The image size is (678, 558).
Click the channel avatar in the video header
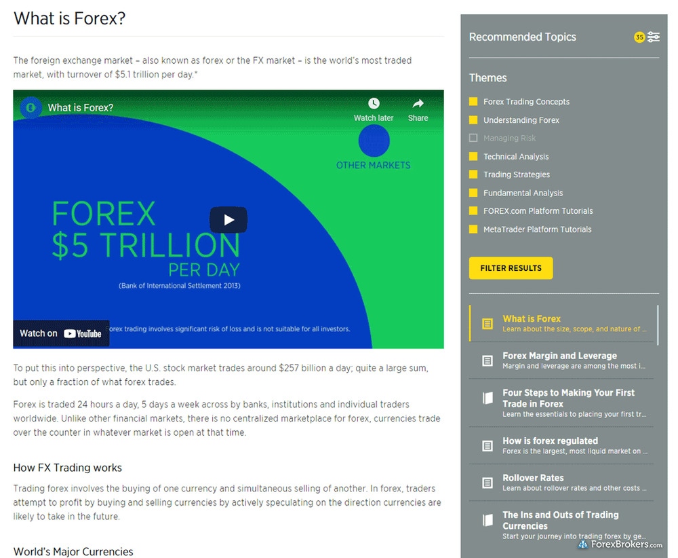tap(30, 107)
